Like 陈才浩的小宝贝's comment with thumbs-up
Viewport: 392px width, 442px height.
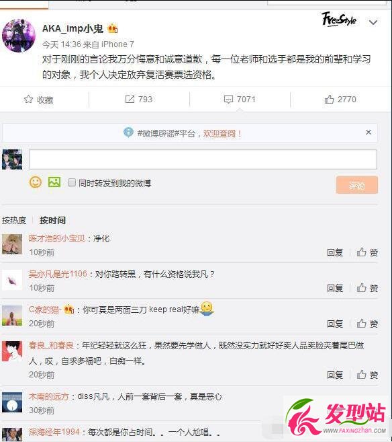coord(362,252)
